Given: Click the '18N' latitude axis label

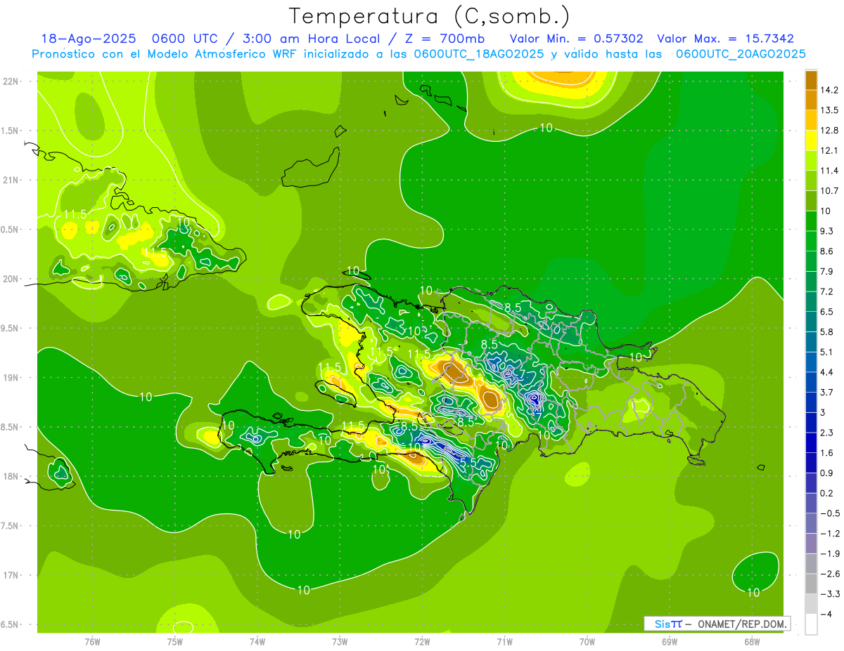Looking at the screenshot, I should (12, 476).
